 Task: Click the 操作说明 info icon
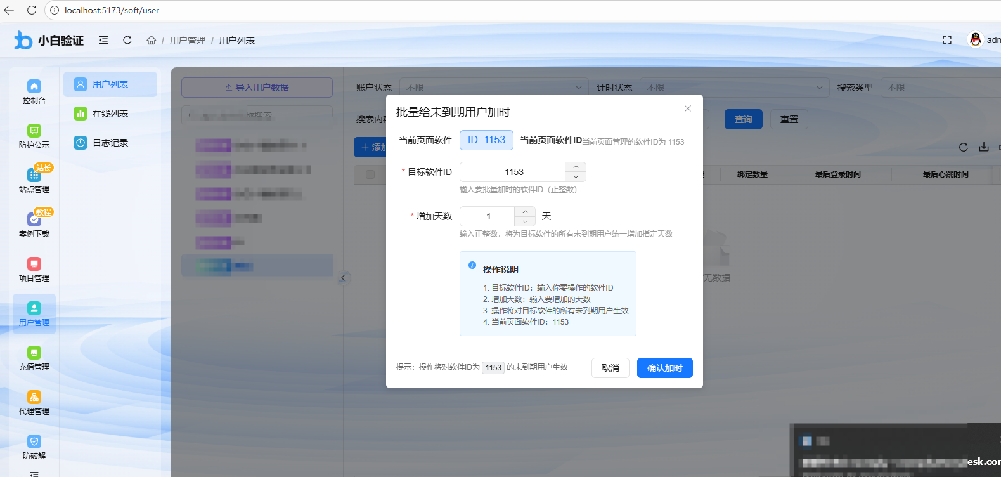(x=472, y=265)
